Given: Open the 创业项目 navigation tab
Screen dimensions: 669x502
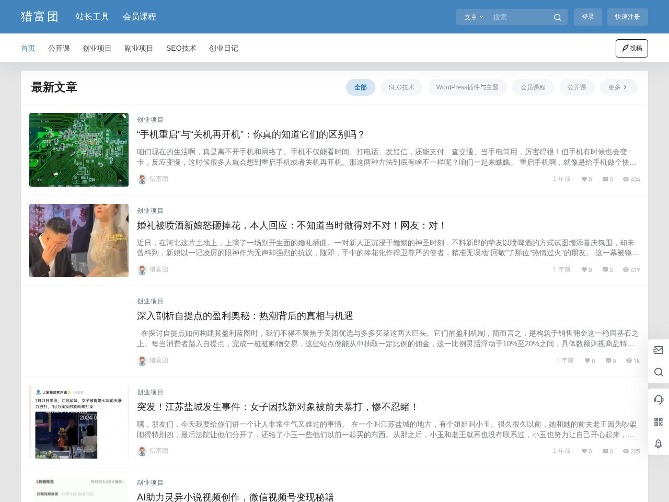Looking at the screenshot, I should [x=97, y=48].
